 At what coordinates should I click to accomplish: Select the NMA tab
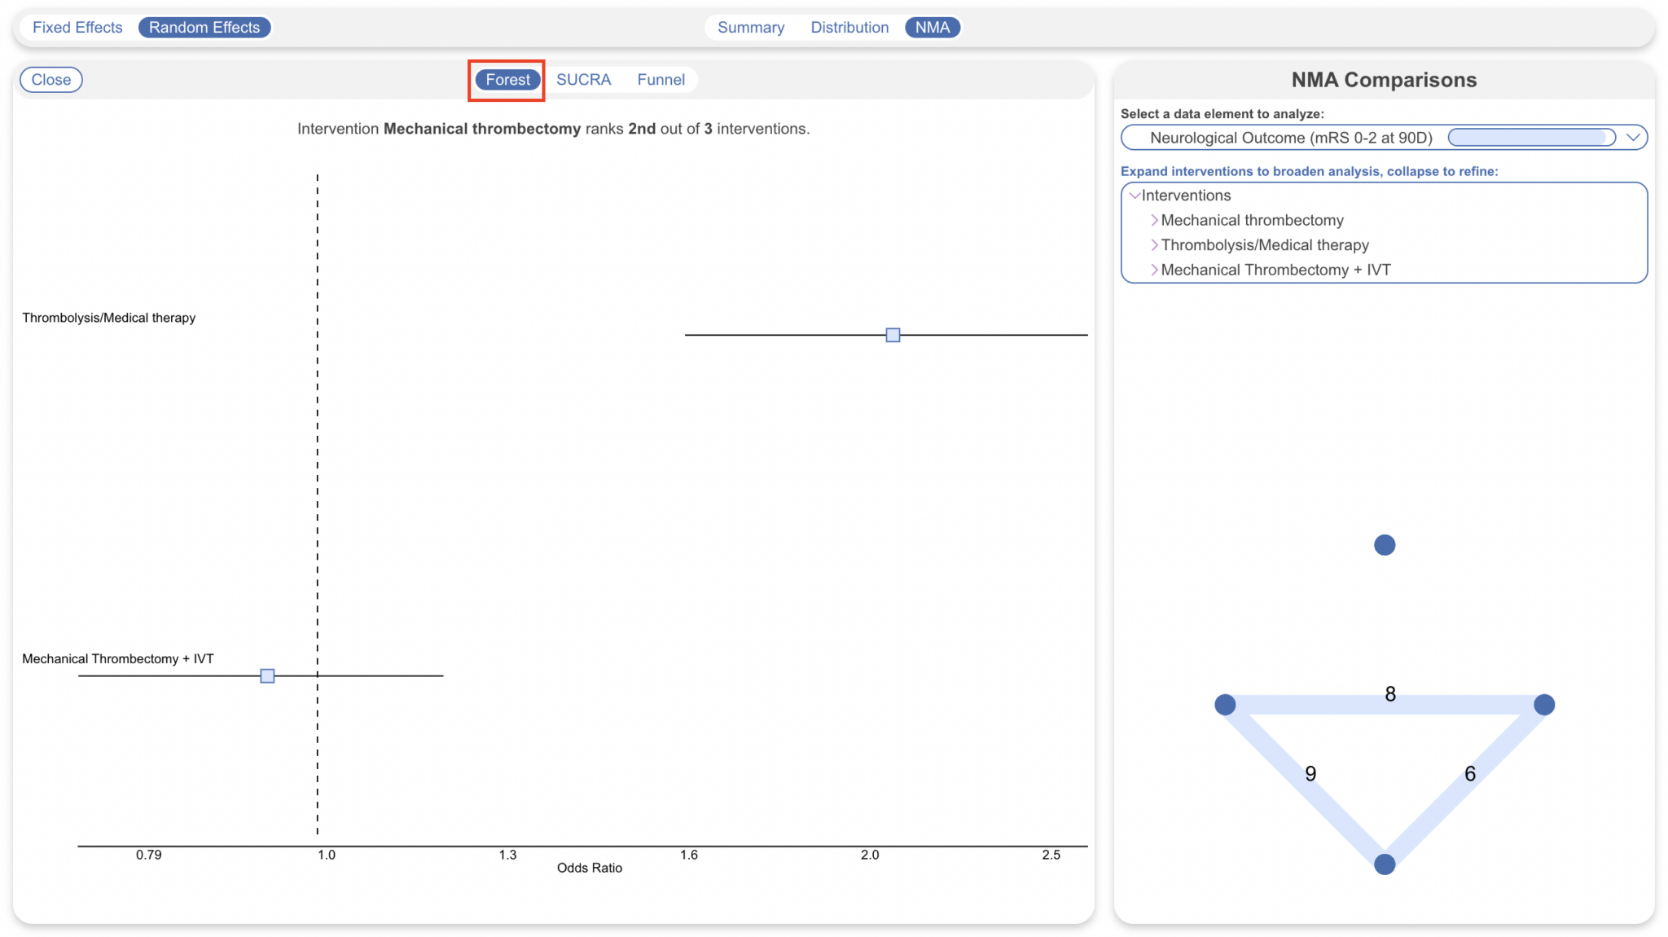tap(931, 27)
